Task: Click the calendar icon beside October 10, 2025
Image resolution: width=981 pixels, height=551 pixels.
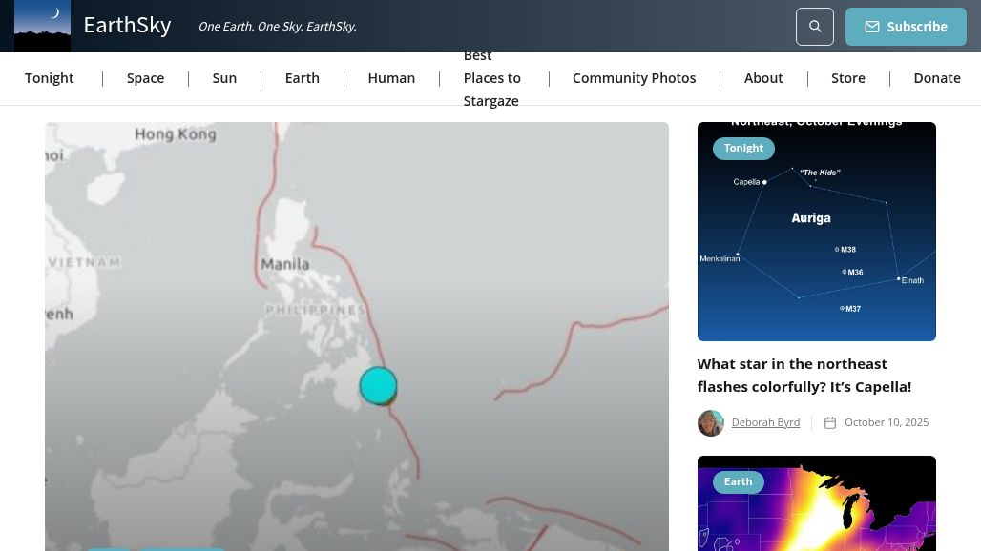Action: coord(830,422)
